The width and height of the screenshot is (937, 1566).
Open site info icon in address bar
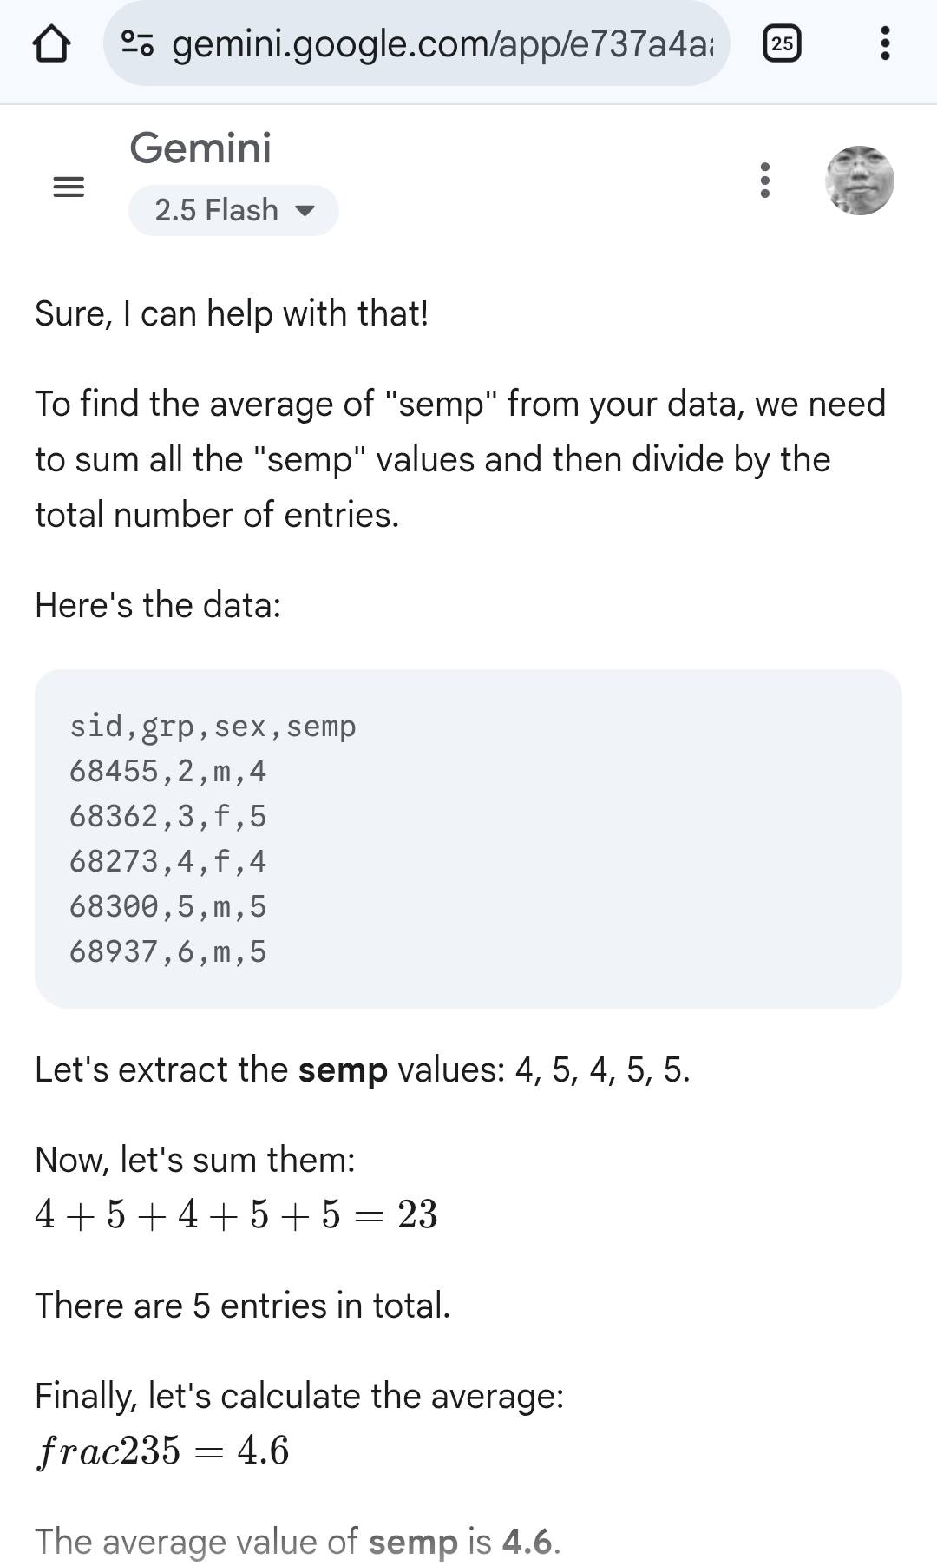coord(137,43)
